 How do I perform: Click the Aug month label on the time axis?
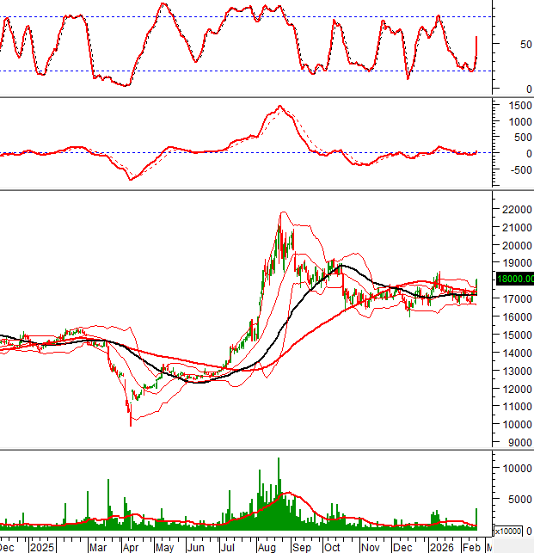click(x=266, y=546)
